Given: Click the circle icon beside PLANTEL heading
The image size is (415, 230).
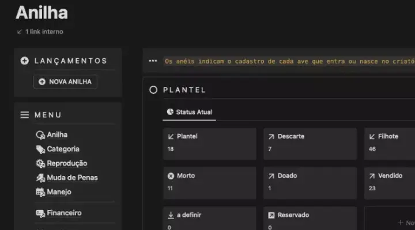Looking at the screenshot, I should click(153, 90).
